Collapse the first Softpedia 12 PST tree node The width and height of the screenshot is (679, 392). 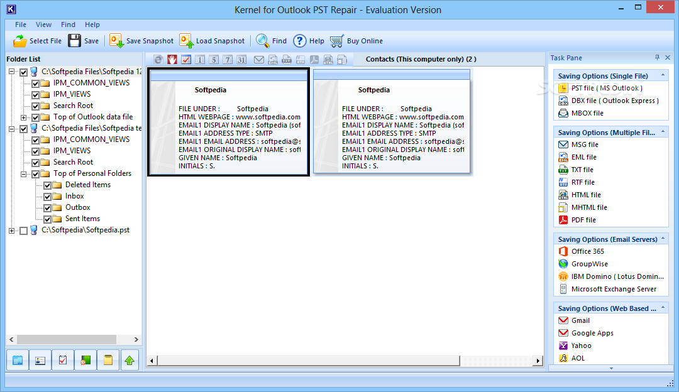point(12,72)
